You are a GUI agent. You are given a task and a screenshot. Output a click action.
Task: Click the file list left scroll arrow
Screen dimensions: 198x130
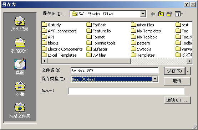tap(44, 61)
